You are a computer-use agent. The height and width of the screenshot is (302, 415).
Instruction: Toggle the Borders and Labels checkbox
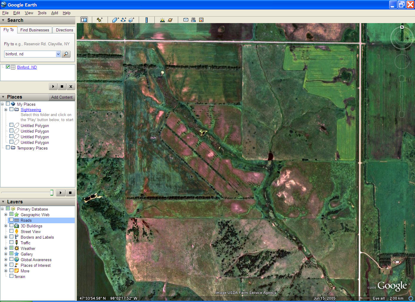[x=11, y=237]
